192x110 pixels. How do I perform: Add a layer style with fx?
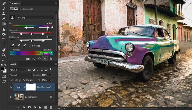click(x=24, y=108)
